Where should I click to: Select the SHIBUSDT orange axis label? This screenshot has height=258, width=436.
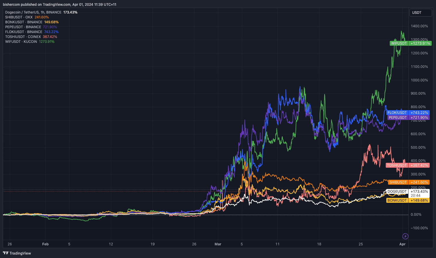point(409,182)
